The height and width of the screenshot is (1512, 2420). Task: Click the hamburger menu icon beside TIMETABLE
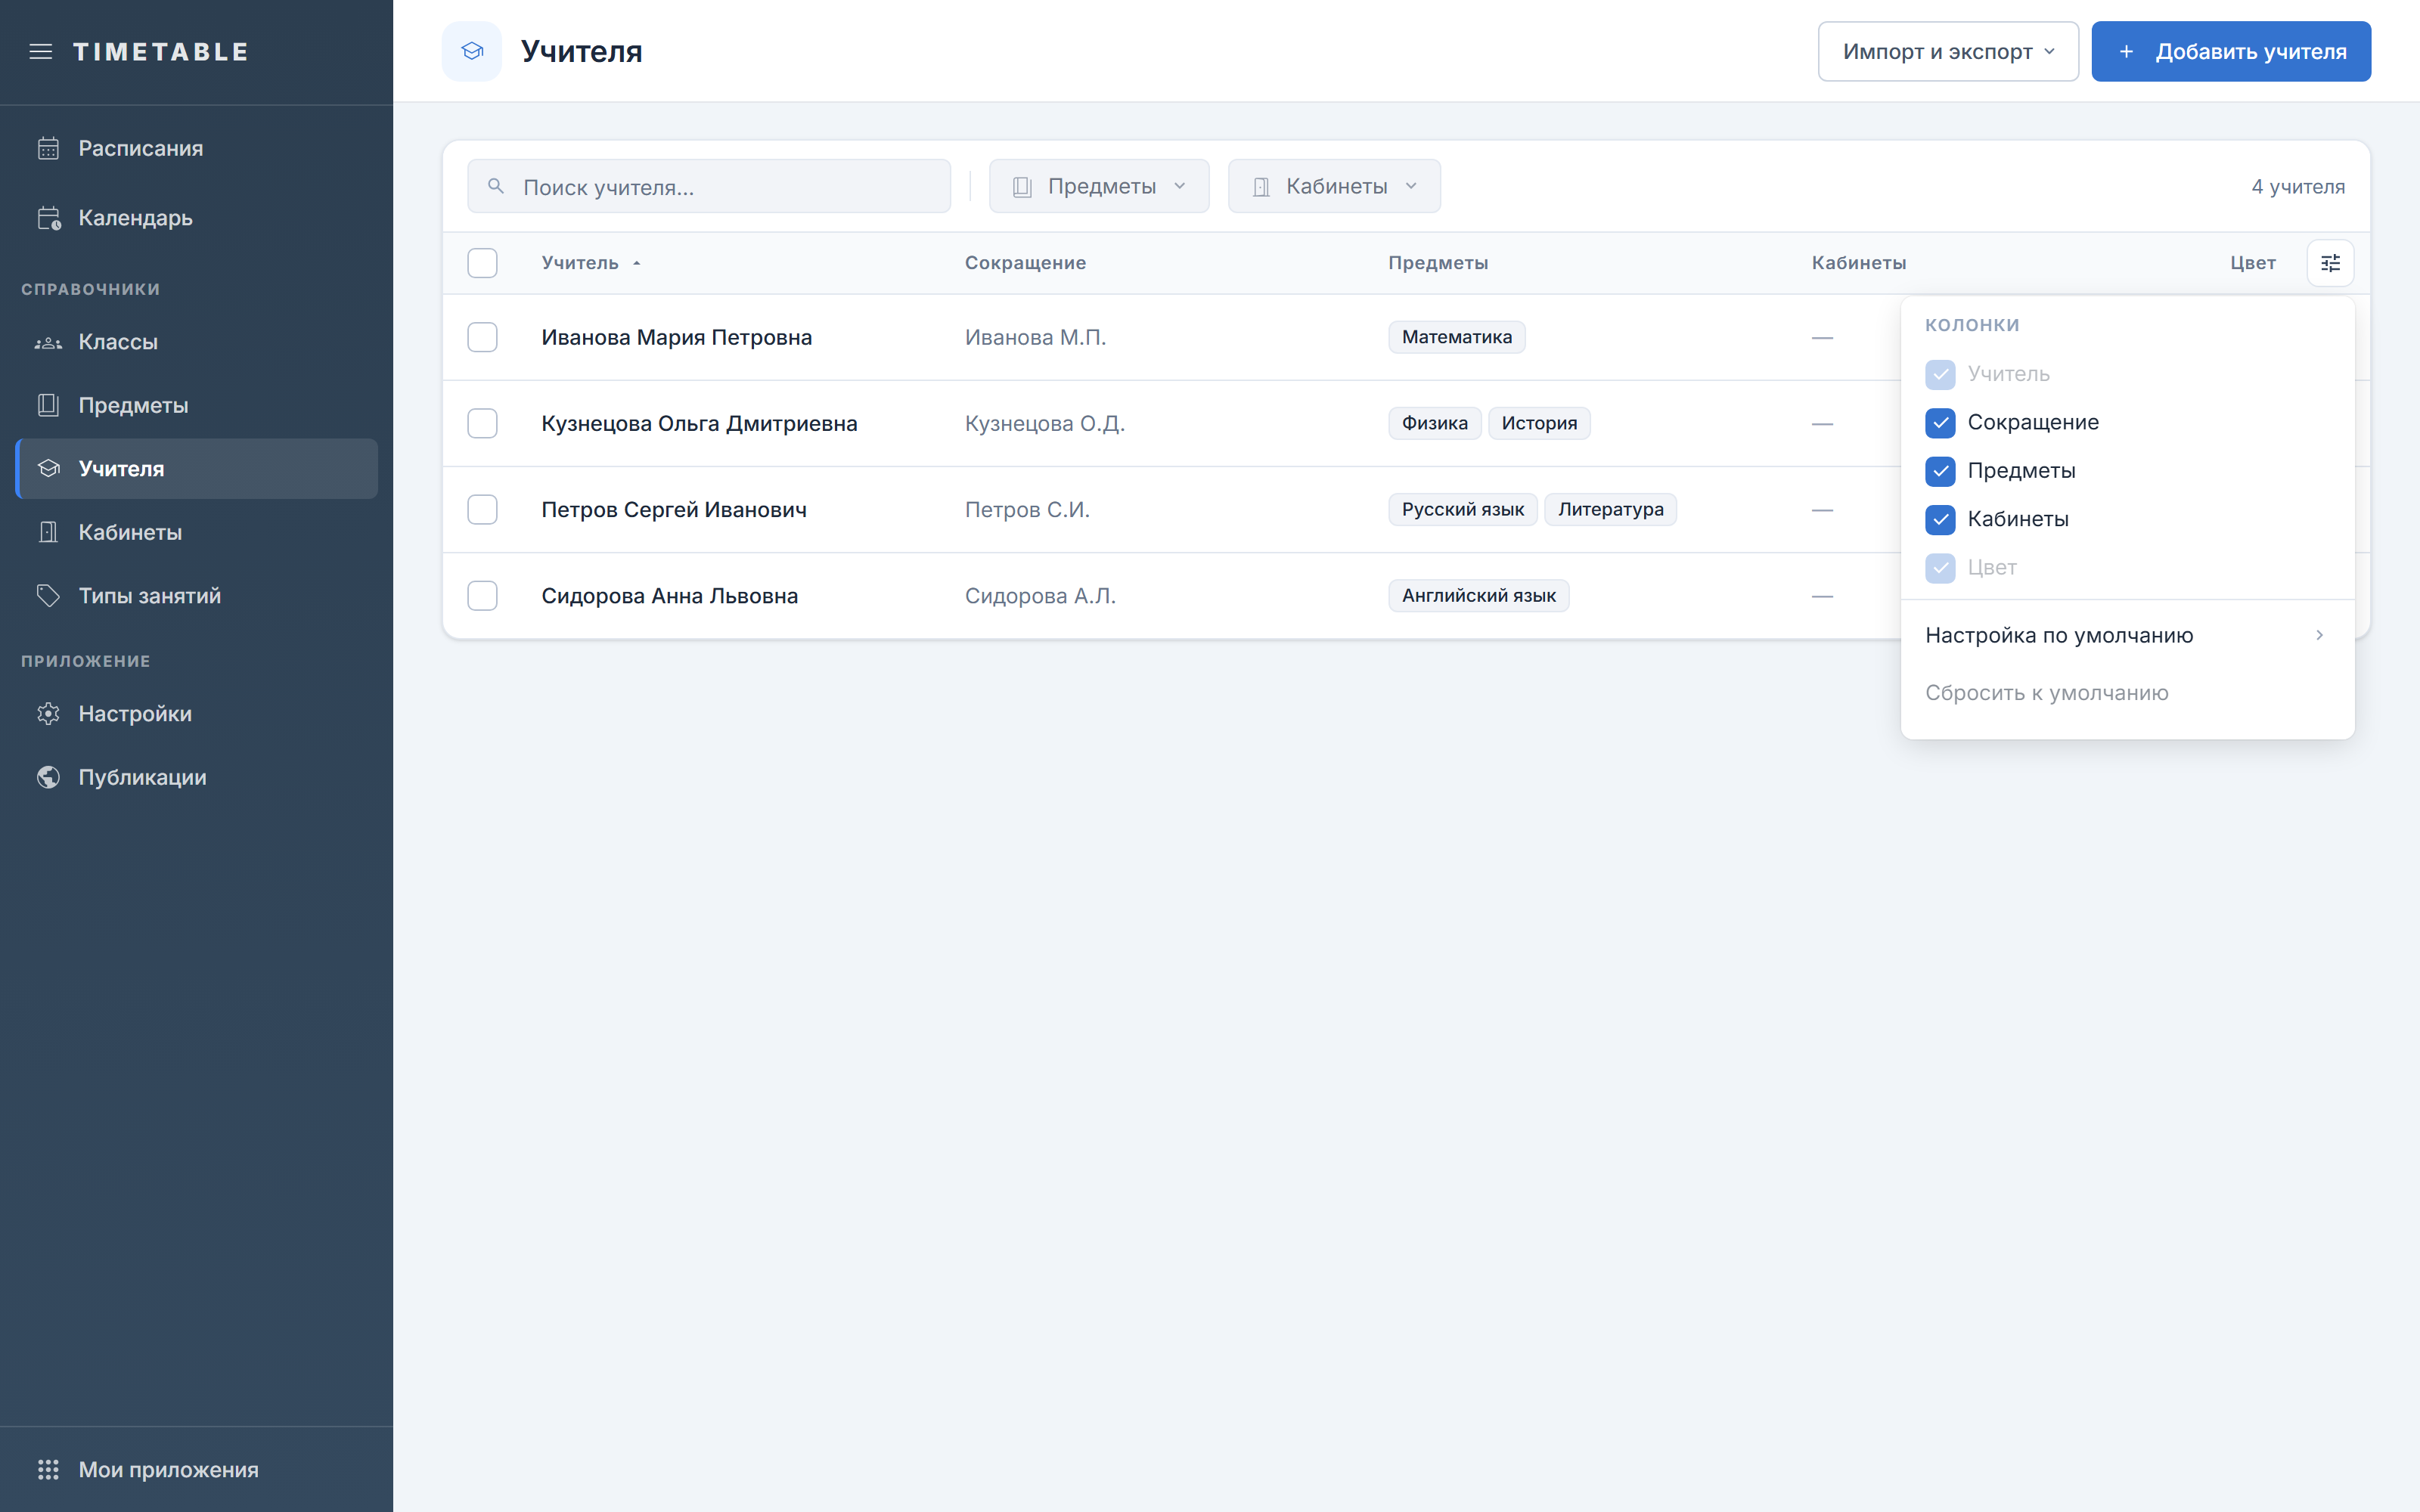click(x=41, y=52)
